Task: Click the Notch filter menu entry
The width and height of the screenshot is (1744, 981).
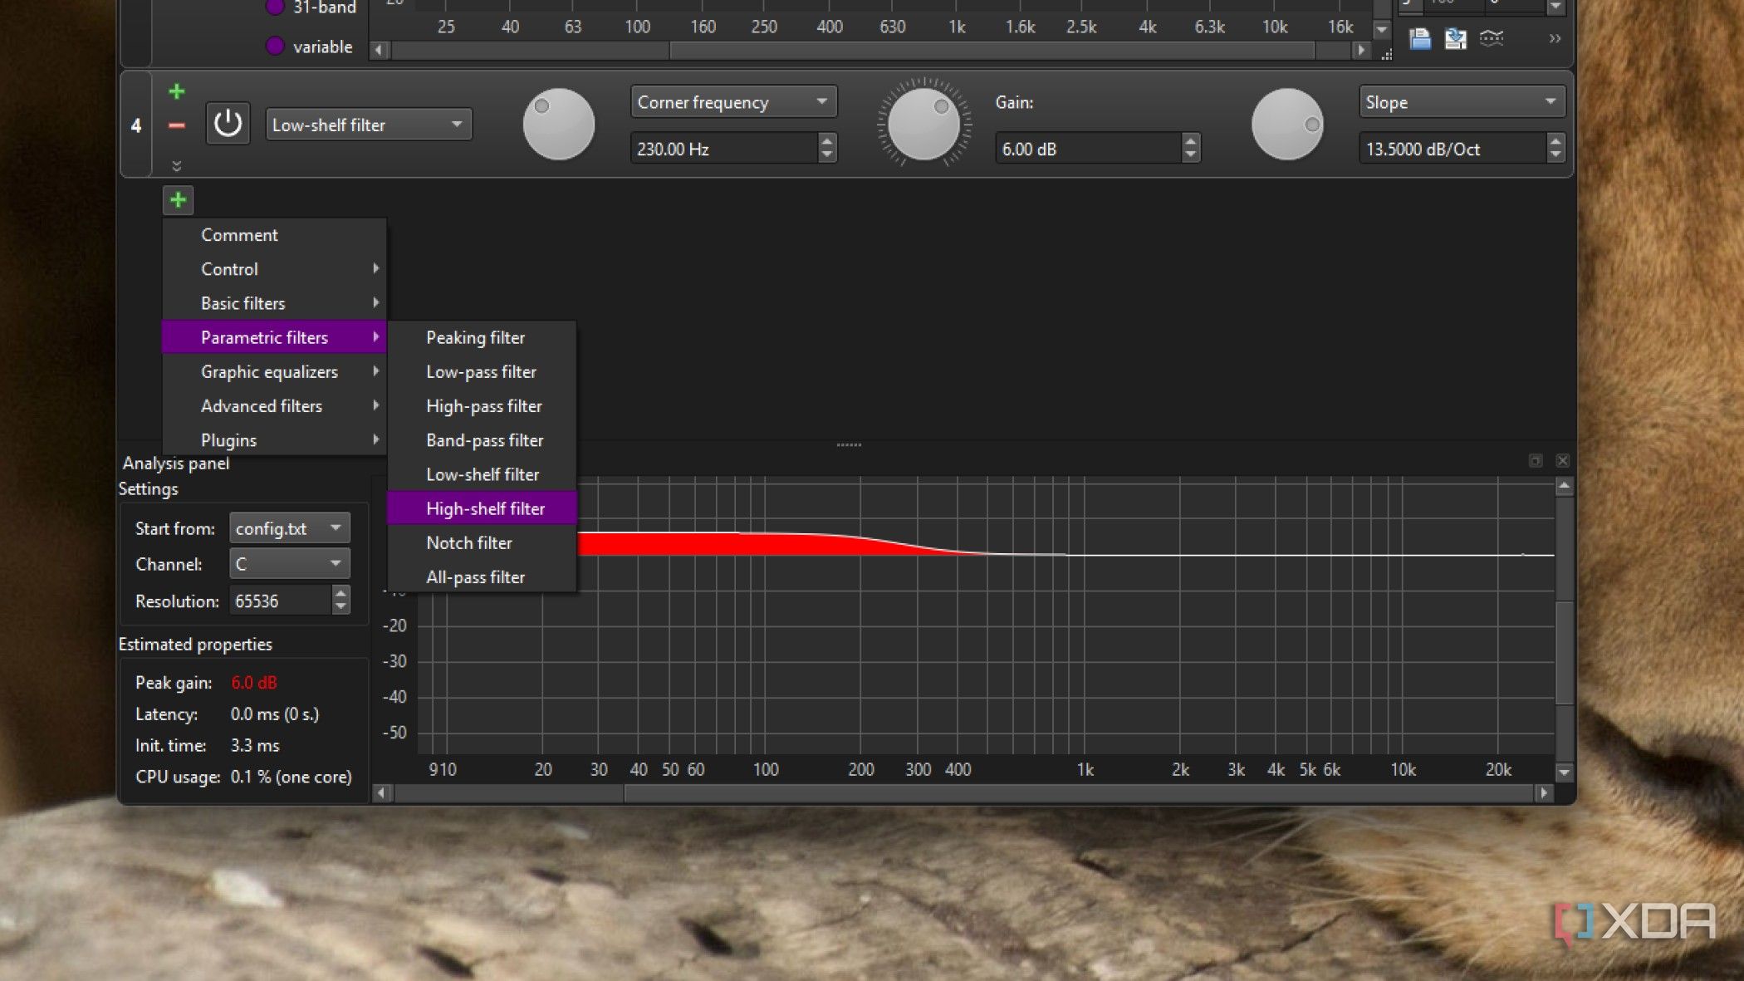Action: (x=468, y=542)
